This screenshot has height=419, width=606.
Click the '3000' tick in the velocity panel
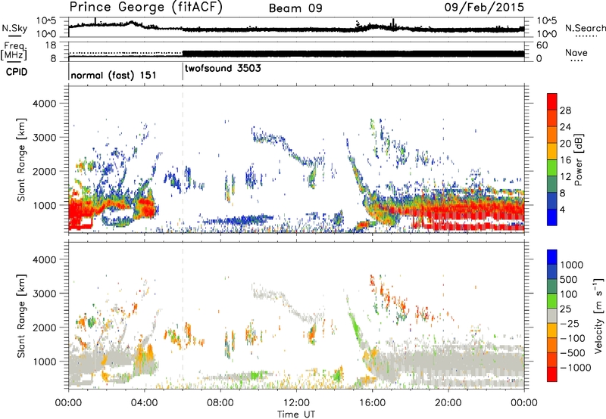[x=45, y=293]
